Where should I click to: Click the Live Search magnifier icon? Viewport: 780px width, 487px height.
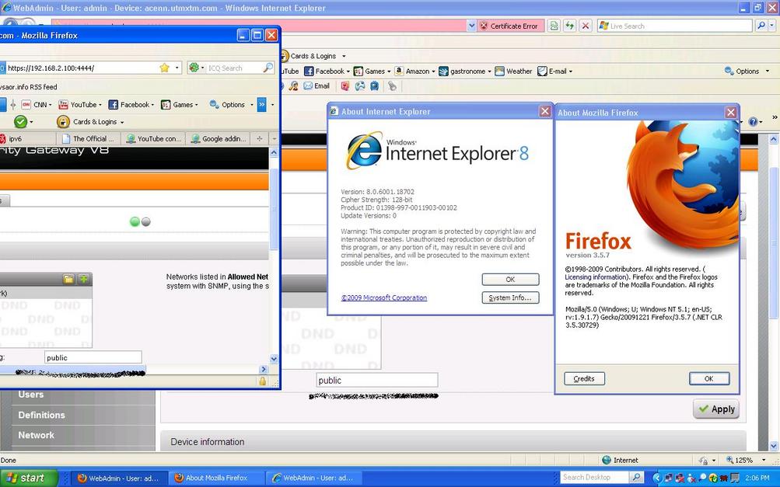761,26
